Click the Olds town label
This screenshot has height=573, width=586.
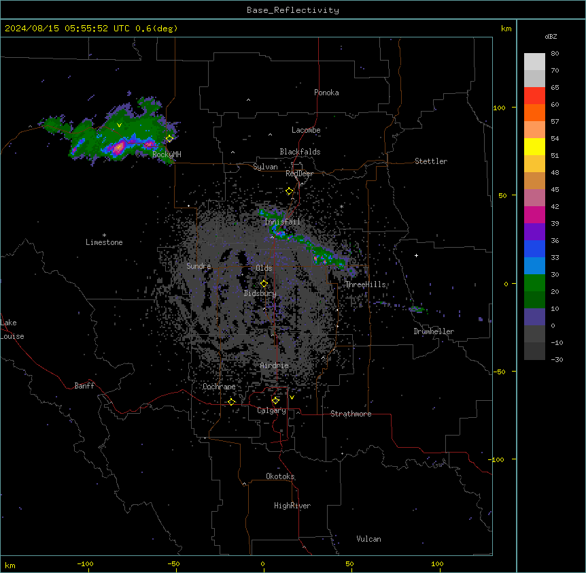coord(264,268)
